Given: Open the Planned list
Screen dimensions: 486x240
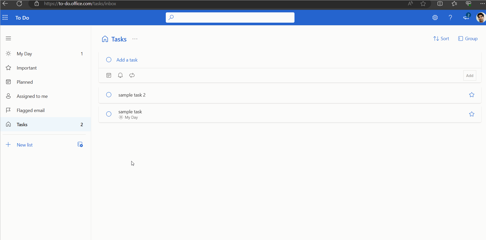Looking at the screenshot, I should tap(24, 82).
